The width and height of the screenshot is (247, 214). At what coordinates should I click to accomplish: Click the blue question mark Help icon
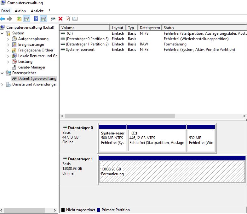36,19
